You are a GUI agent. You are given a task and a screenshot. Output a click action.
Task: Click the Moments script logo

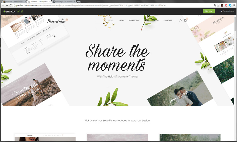tap(56, 21)
